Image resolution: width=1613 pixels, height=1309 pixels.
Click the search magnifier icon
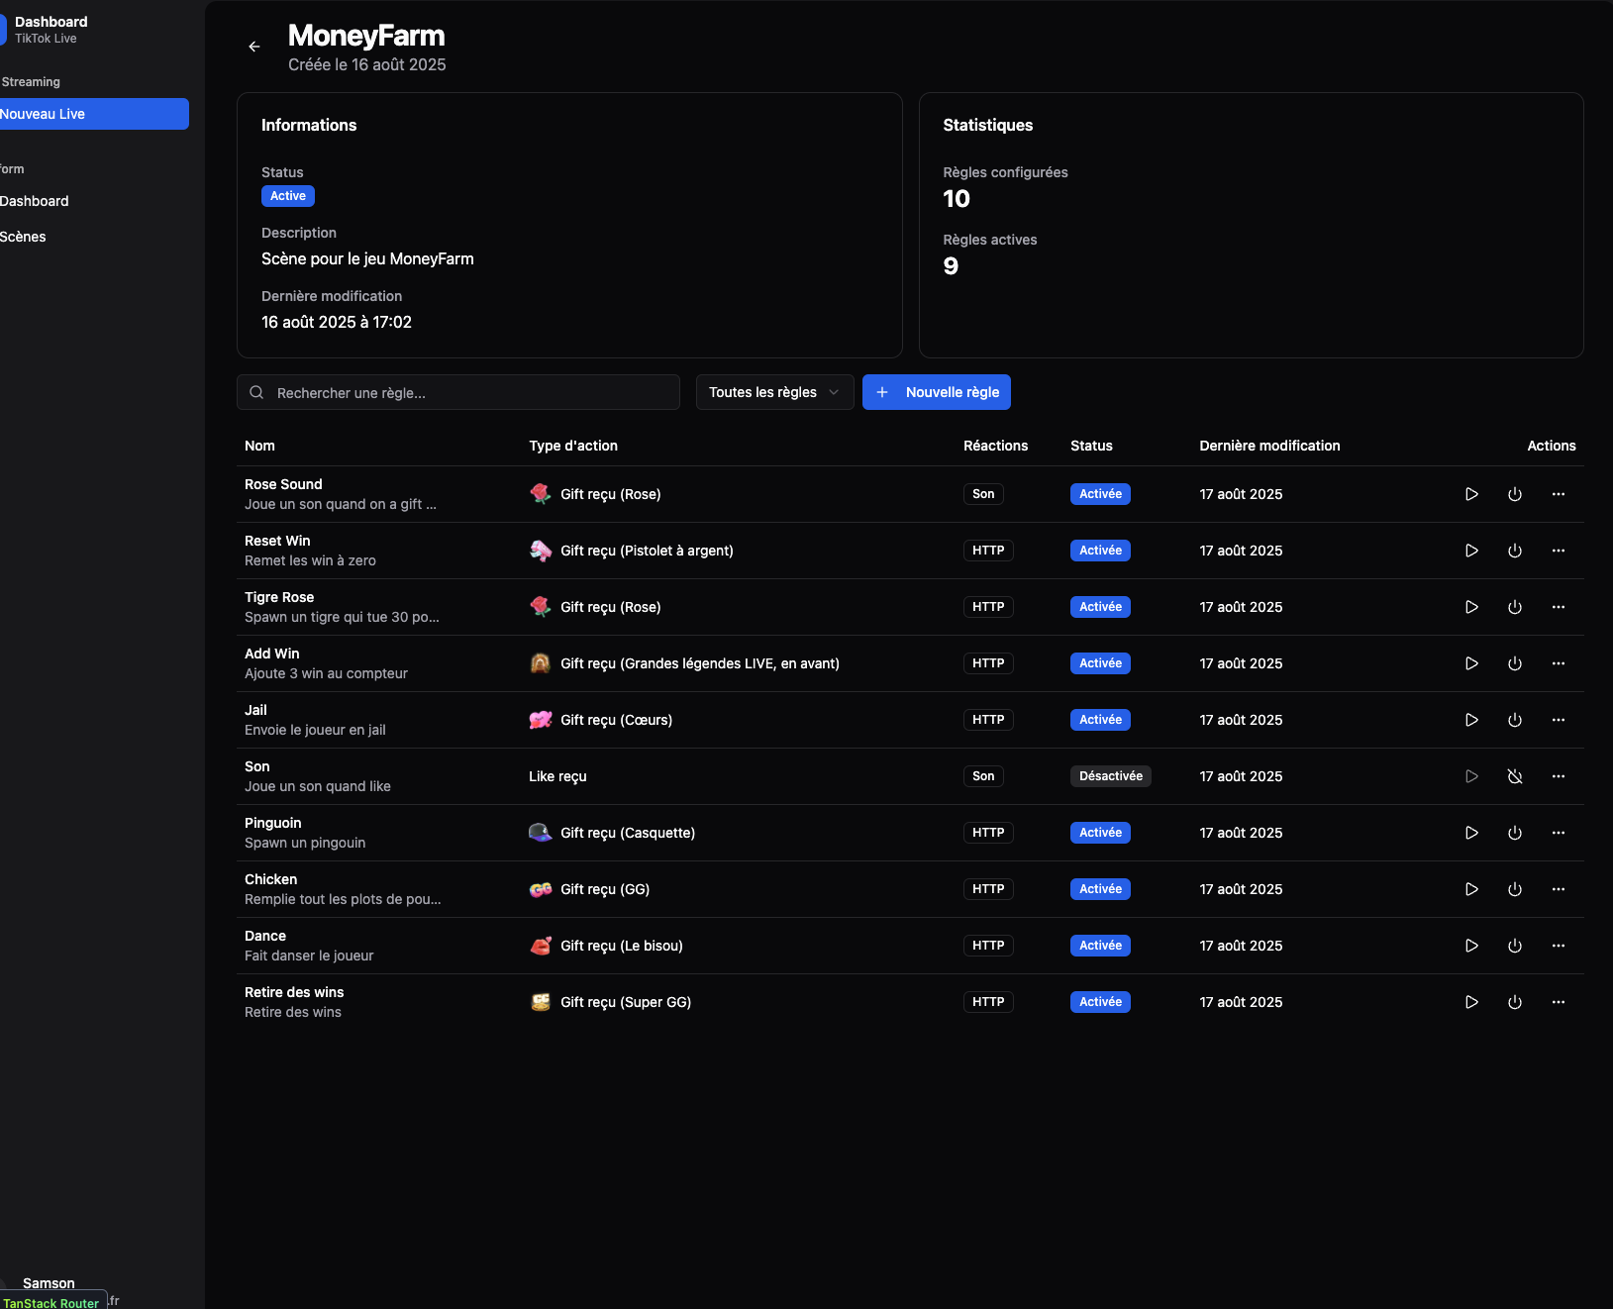(256, 392)
